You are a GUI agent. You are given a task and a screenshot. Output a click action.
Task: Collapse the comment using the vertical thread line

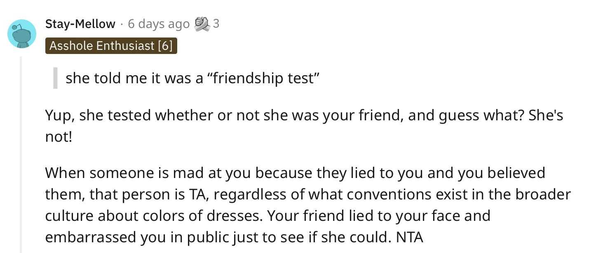coord(21,155)
